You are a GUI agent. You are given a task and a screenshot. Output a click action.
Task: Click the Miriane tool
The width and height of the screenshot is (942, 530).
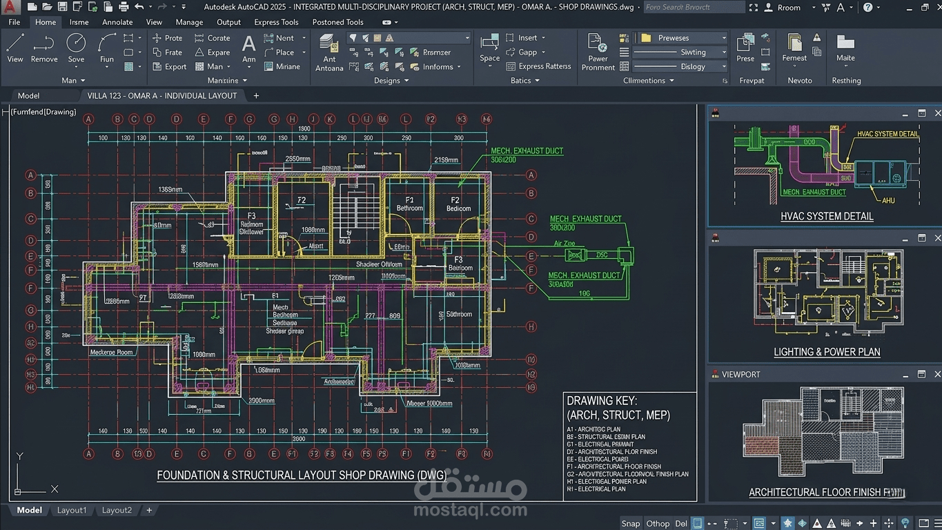pyautogui.click(x=282, y=67)
